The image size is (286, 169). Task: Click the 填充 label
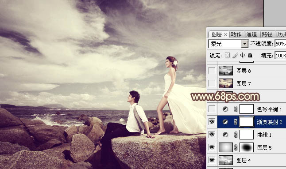267,56
